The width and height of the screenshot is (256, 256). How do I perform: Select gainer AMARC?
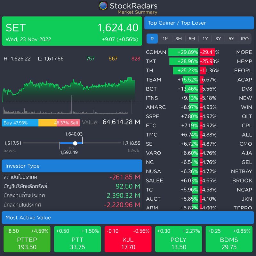156,107
